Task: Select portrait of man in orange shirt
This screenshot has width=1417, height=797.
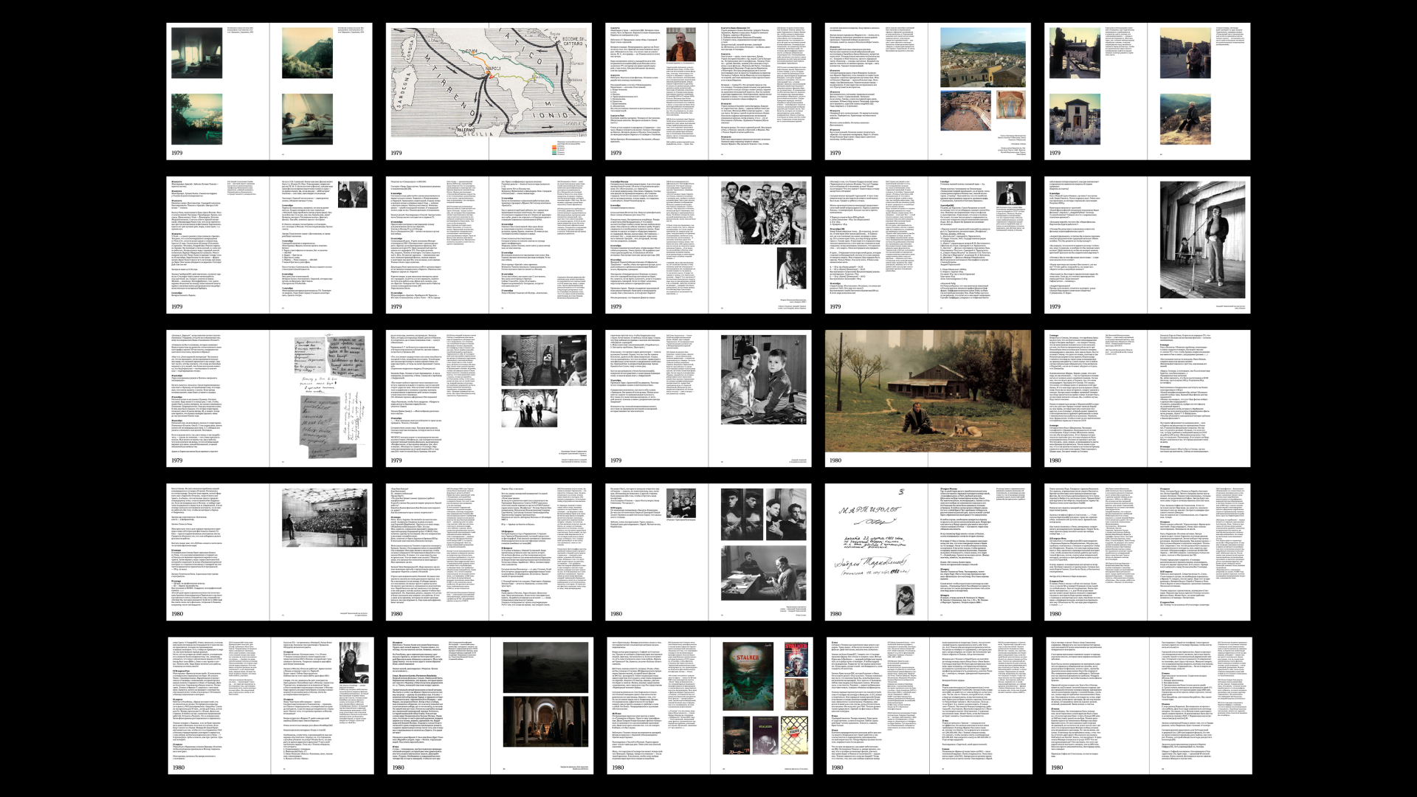Action: pos(682,46)
